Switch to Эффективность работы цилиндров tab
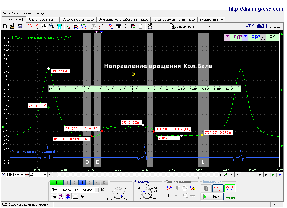Screen dimensions: 287x208 click(124, 20)
